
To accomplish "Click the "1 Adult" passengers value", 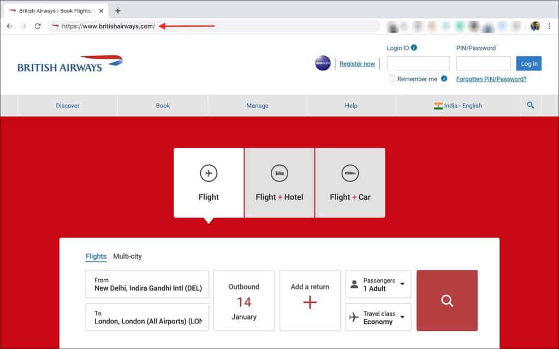I will [374, 288].
